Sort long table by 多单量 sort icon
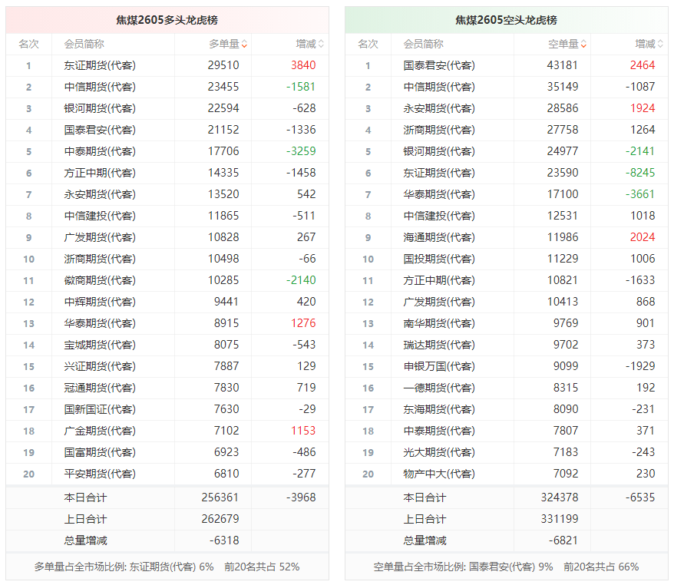 tap(244, 44)
